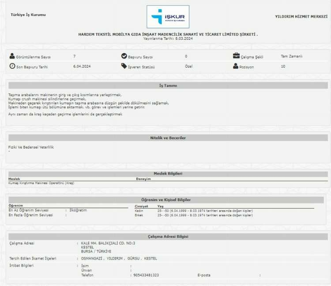Click the HARDEM TEKSTİL company name title

point(168,34)
